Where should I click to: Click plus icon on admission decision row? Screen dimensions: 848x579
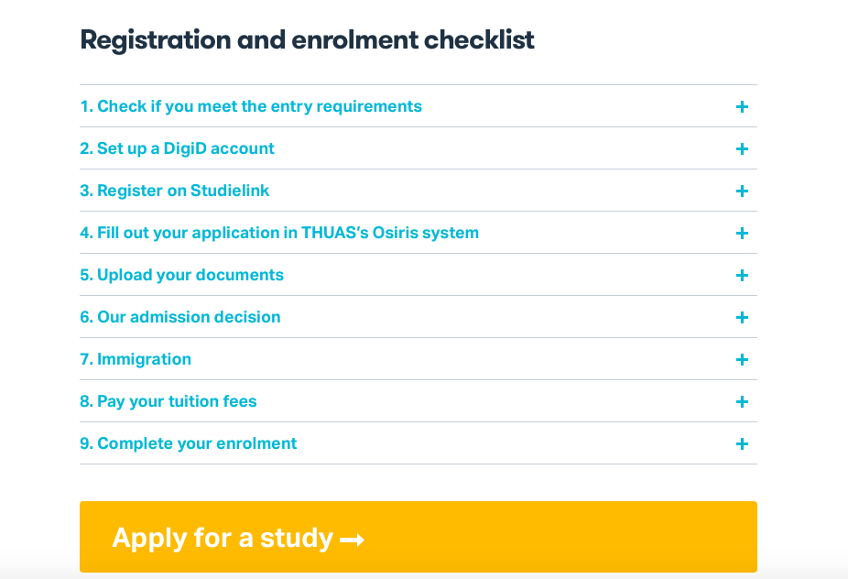pyautogui.click(x=742, y=318)
